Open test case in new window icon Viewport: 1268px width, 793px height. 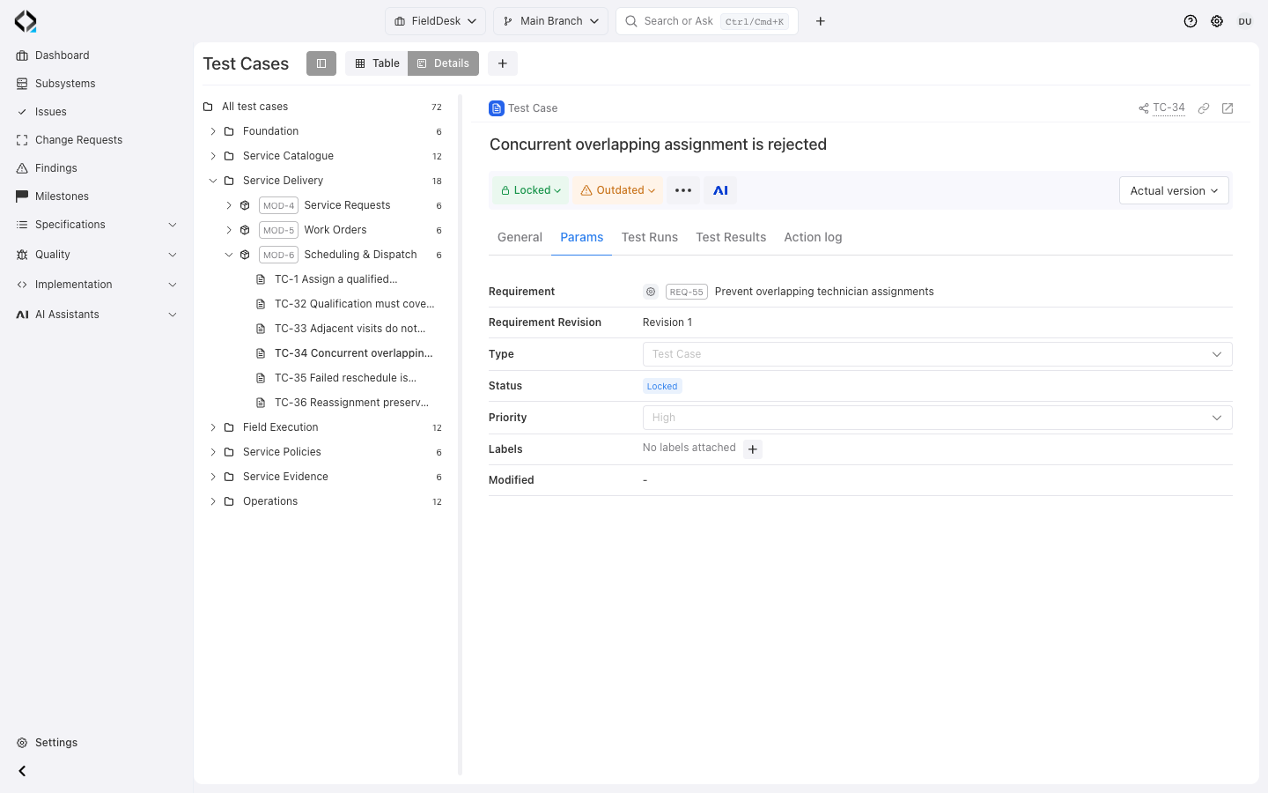[x=1227, y=108]
